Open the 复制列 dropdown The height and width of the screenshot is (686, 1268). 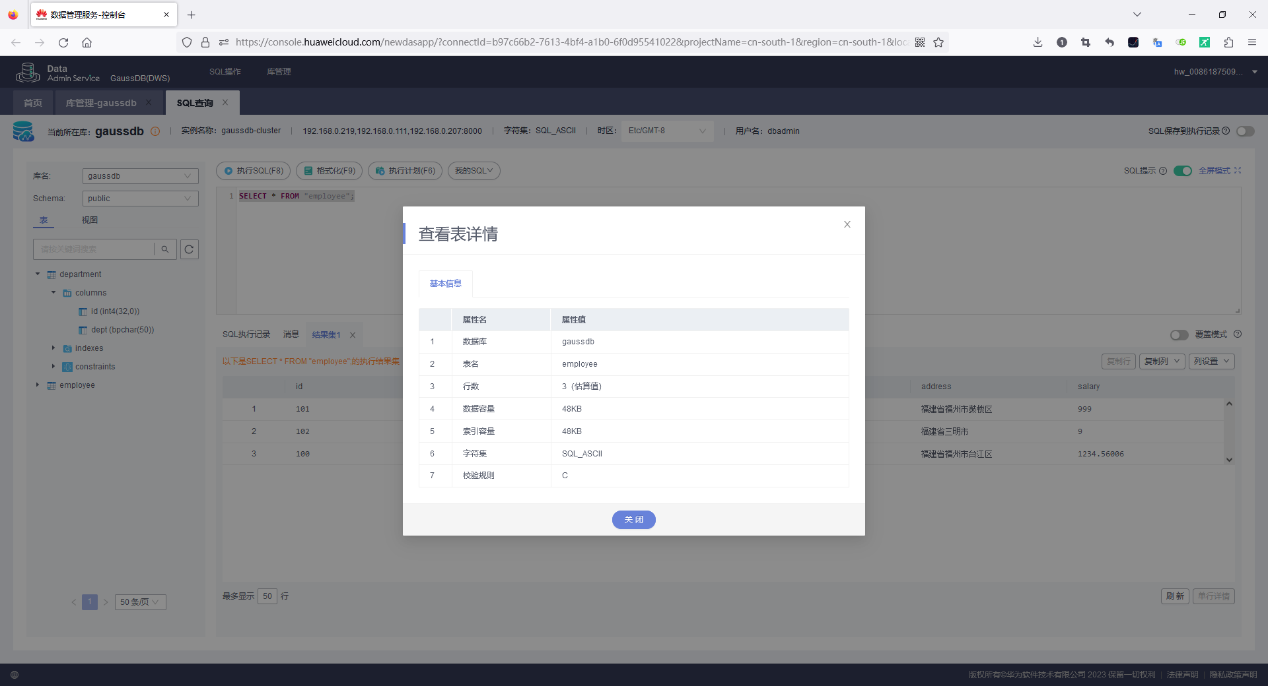(x=1162, y=361)
